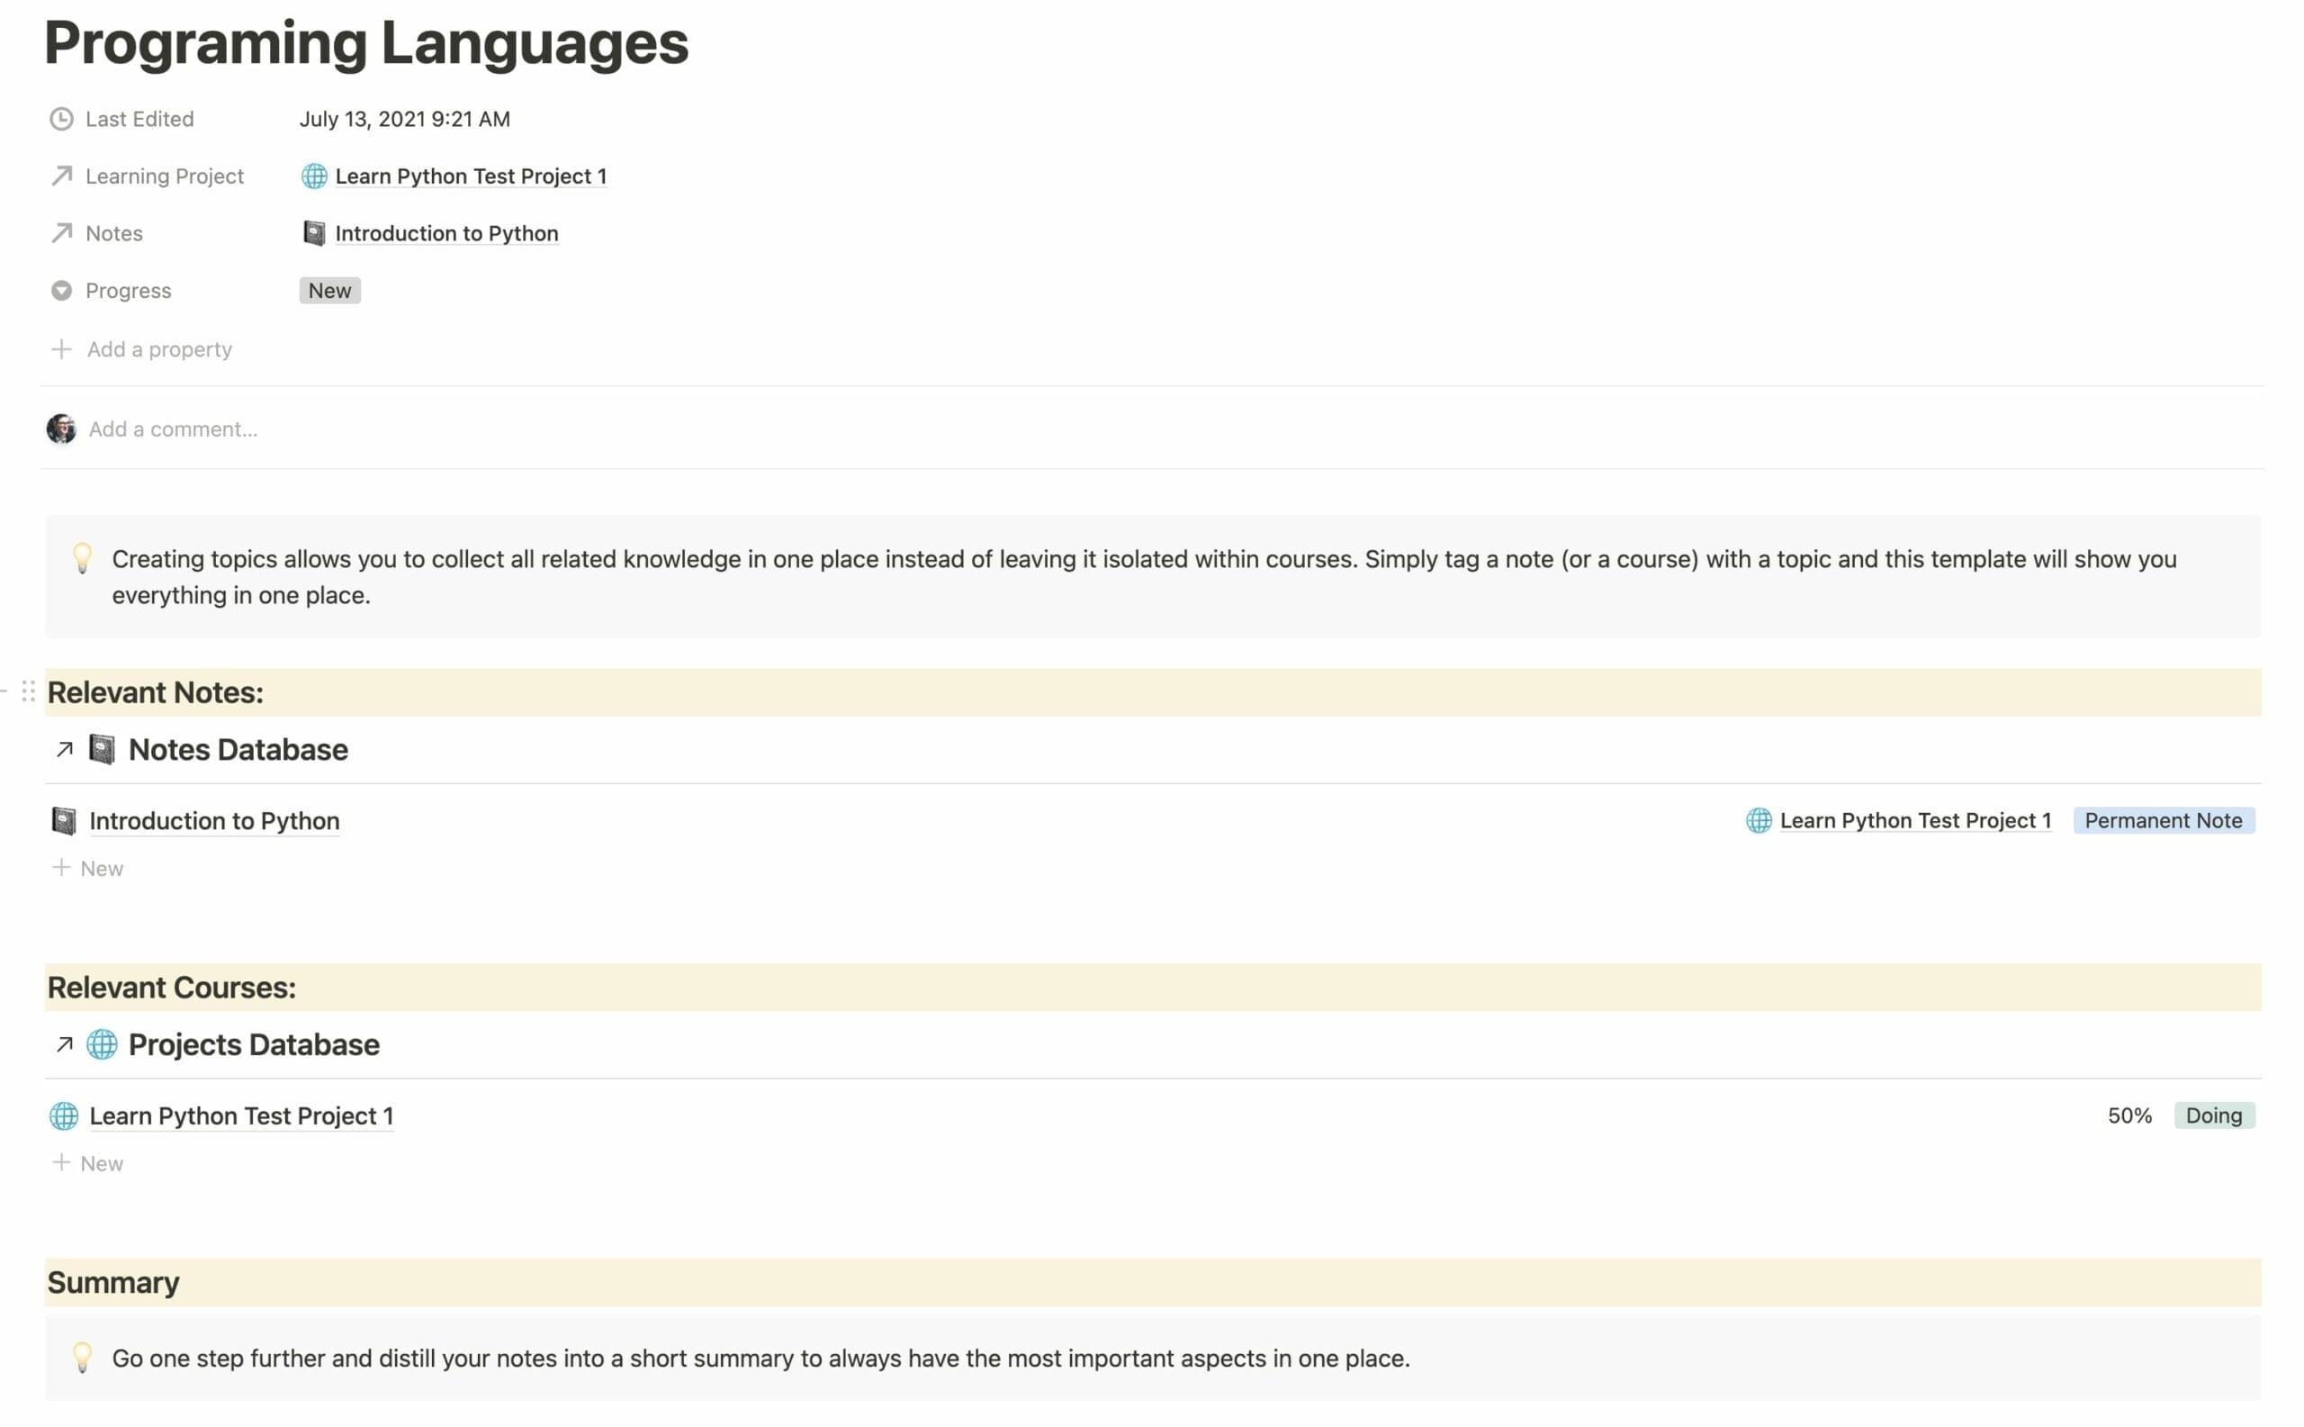Open the Doing status tag selector
This screenshot has height=1427, width=2304.
point(2213,1115)
